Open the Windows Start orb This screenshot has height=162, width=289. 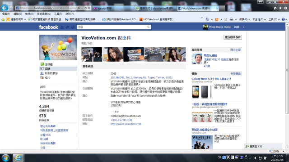[5, 158]
